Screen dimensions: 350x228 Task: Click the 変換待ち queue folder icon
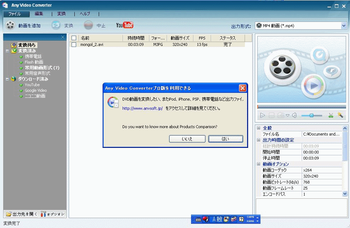(x=14, y=45)
